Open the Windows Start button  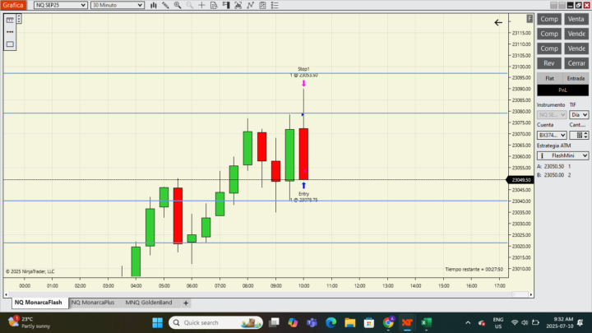click(157, 322)
